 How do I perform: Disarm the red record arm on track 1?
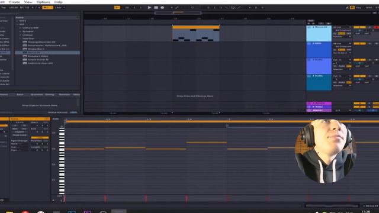pyautogui.click(x=377, y=27)
